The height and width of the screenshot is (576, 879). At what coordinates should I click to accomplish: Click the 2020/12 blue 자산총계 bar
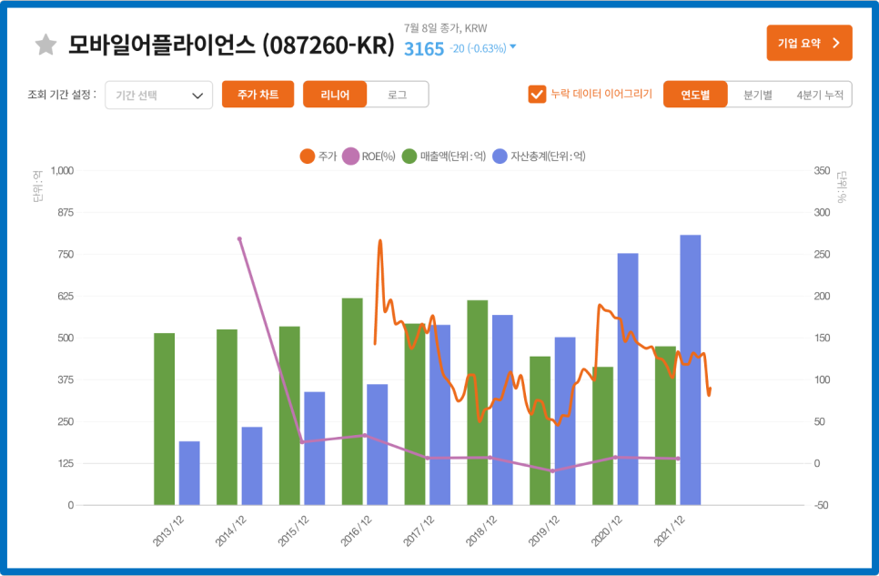click(x=628, y=379)
